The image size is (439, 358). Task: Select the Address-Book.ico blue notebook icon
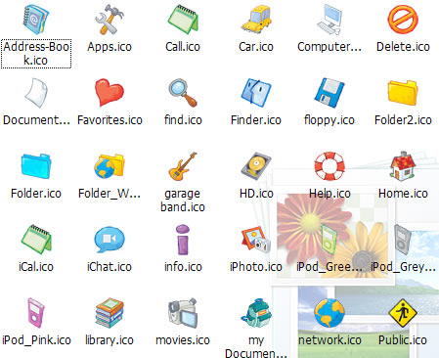36,20
